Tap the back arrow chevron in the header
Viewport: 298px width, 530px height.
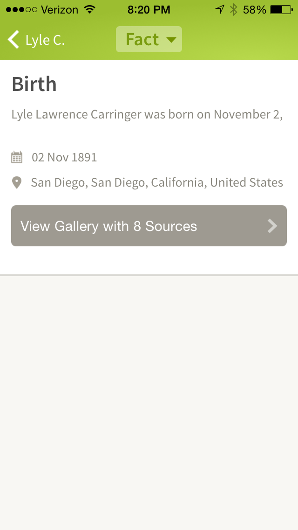(13, 40)
